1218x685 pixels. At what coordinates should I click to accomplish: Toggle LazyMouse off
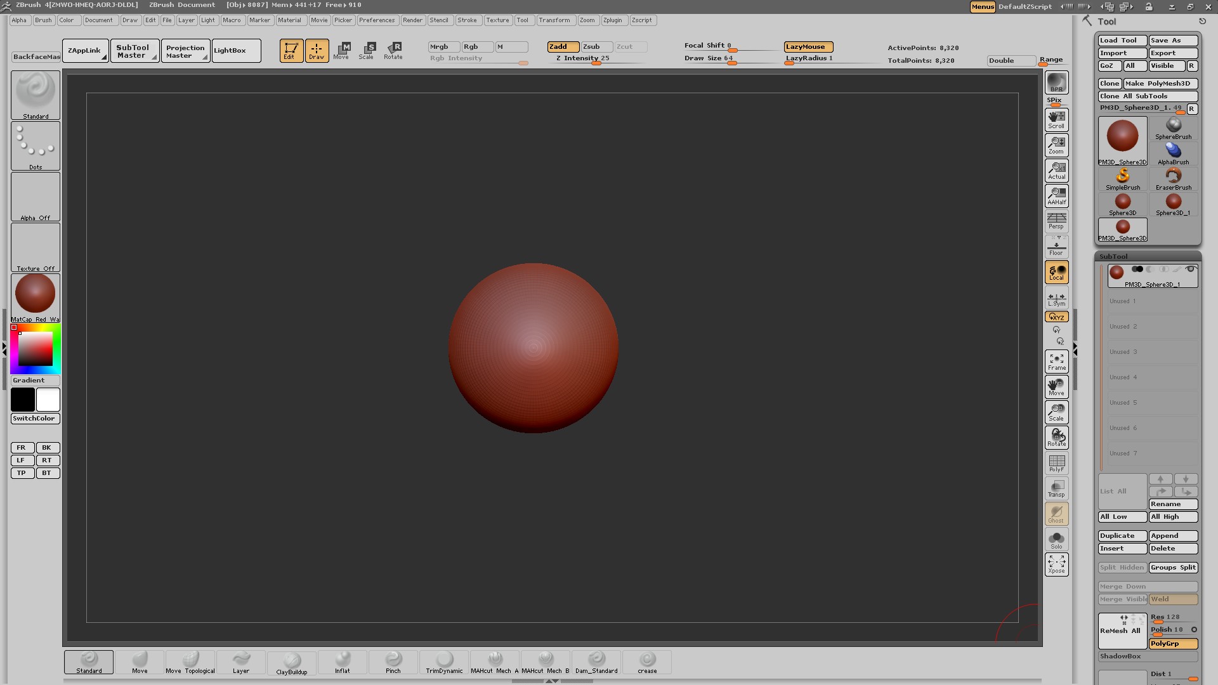[x=808, y=47]
